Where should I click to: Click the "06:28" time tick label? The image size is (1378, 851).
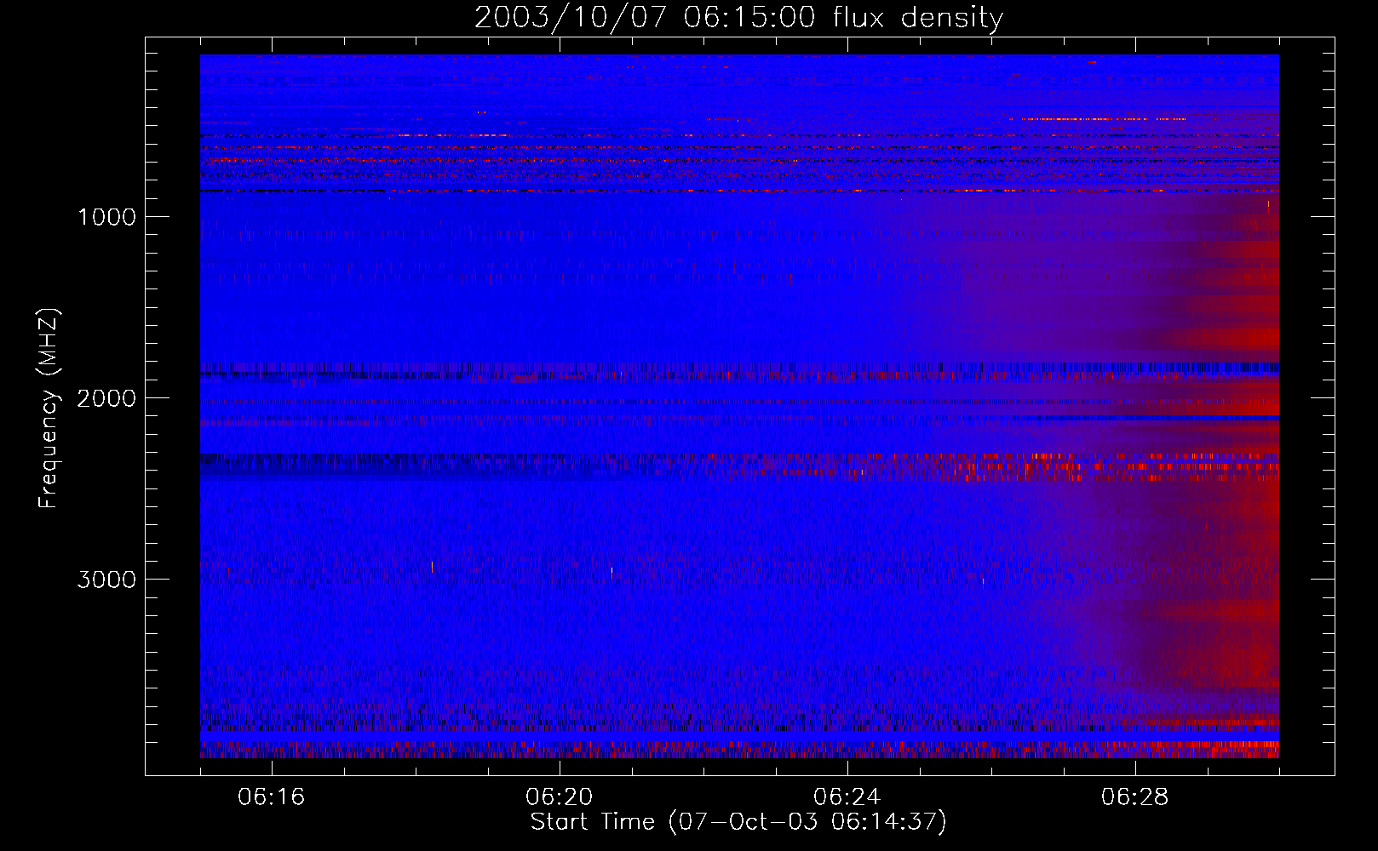[x=1135, y=797]
